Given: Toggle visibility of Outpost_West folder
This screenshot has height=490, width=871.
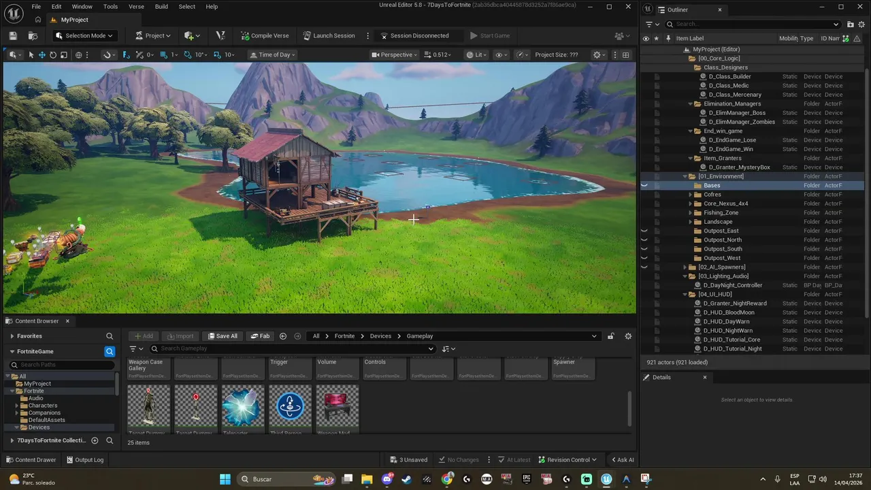Looking at the screenshot, I should pyautogui.click(x=644, y=258).
